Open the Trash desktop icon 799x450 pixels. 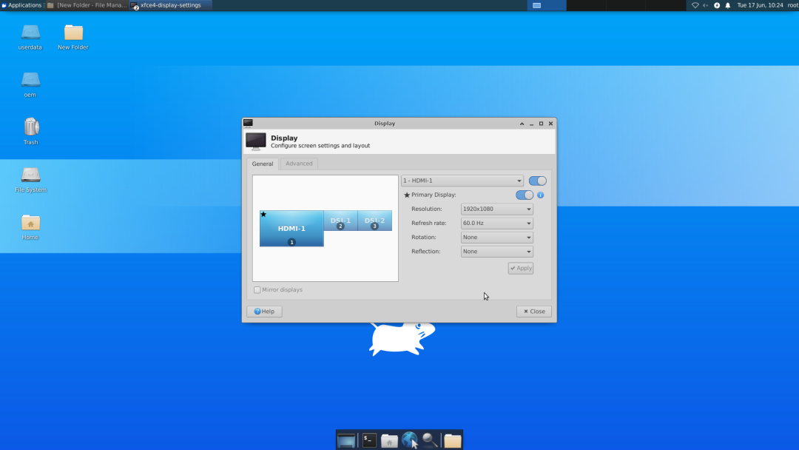point(30,127)
